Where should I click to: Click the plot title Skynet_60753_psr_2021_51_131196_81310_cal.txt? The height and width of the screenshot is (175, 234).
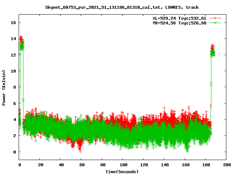click(x=103, y=7)
